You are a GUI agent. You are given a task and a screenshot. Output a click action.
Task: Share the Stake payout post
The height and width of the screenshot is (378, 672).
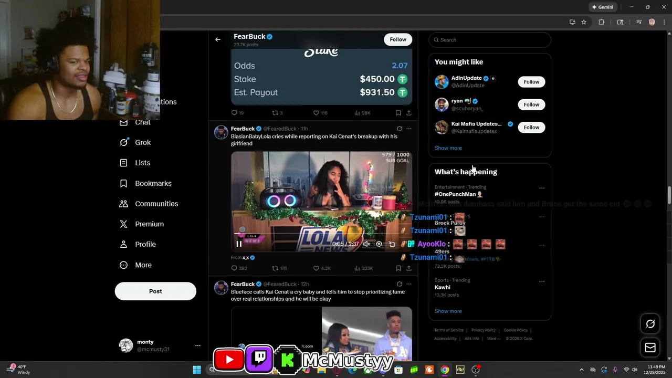tap(409, 113)
